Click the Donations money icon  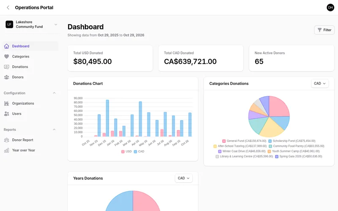click(x=6, y=67)
